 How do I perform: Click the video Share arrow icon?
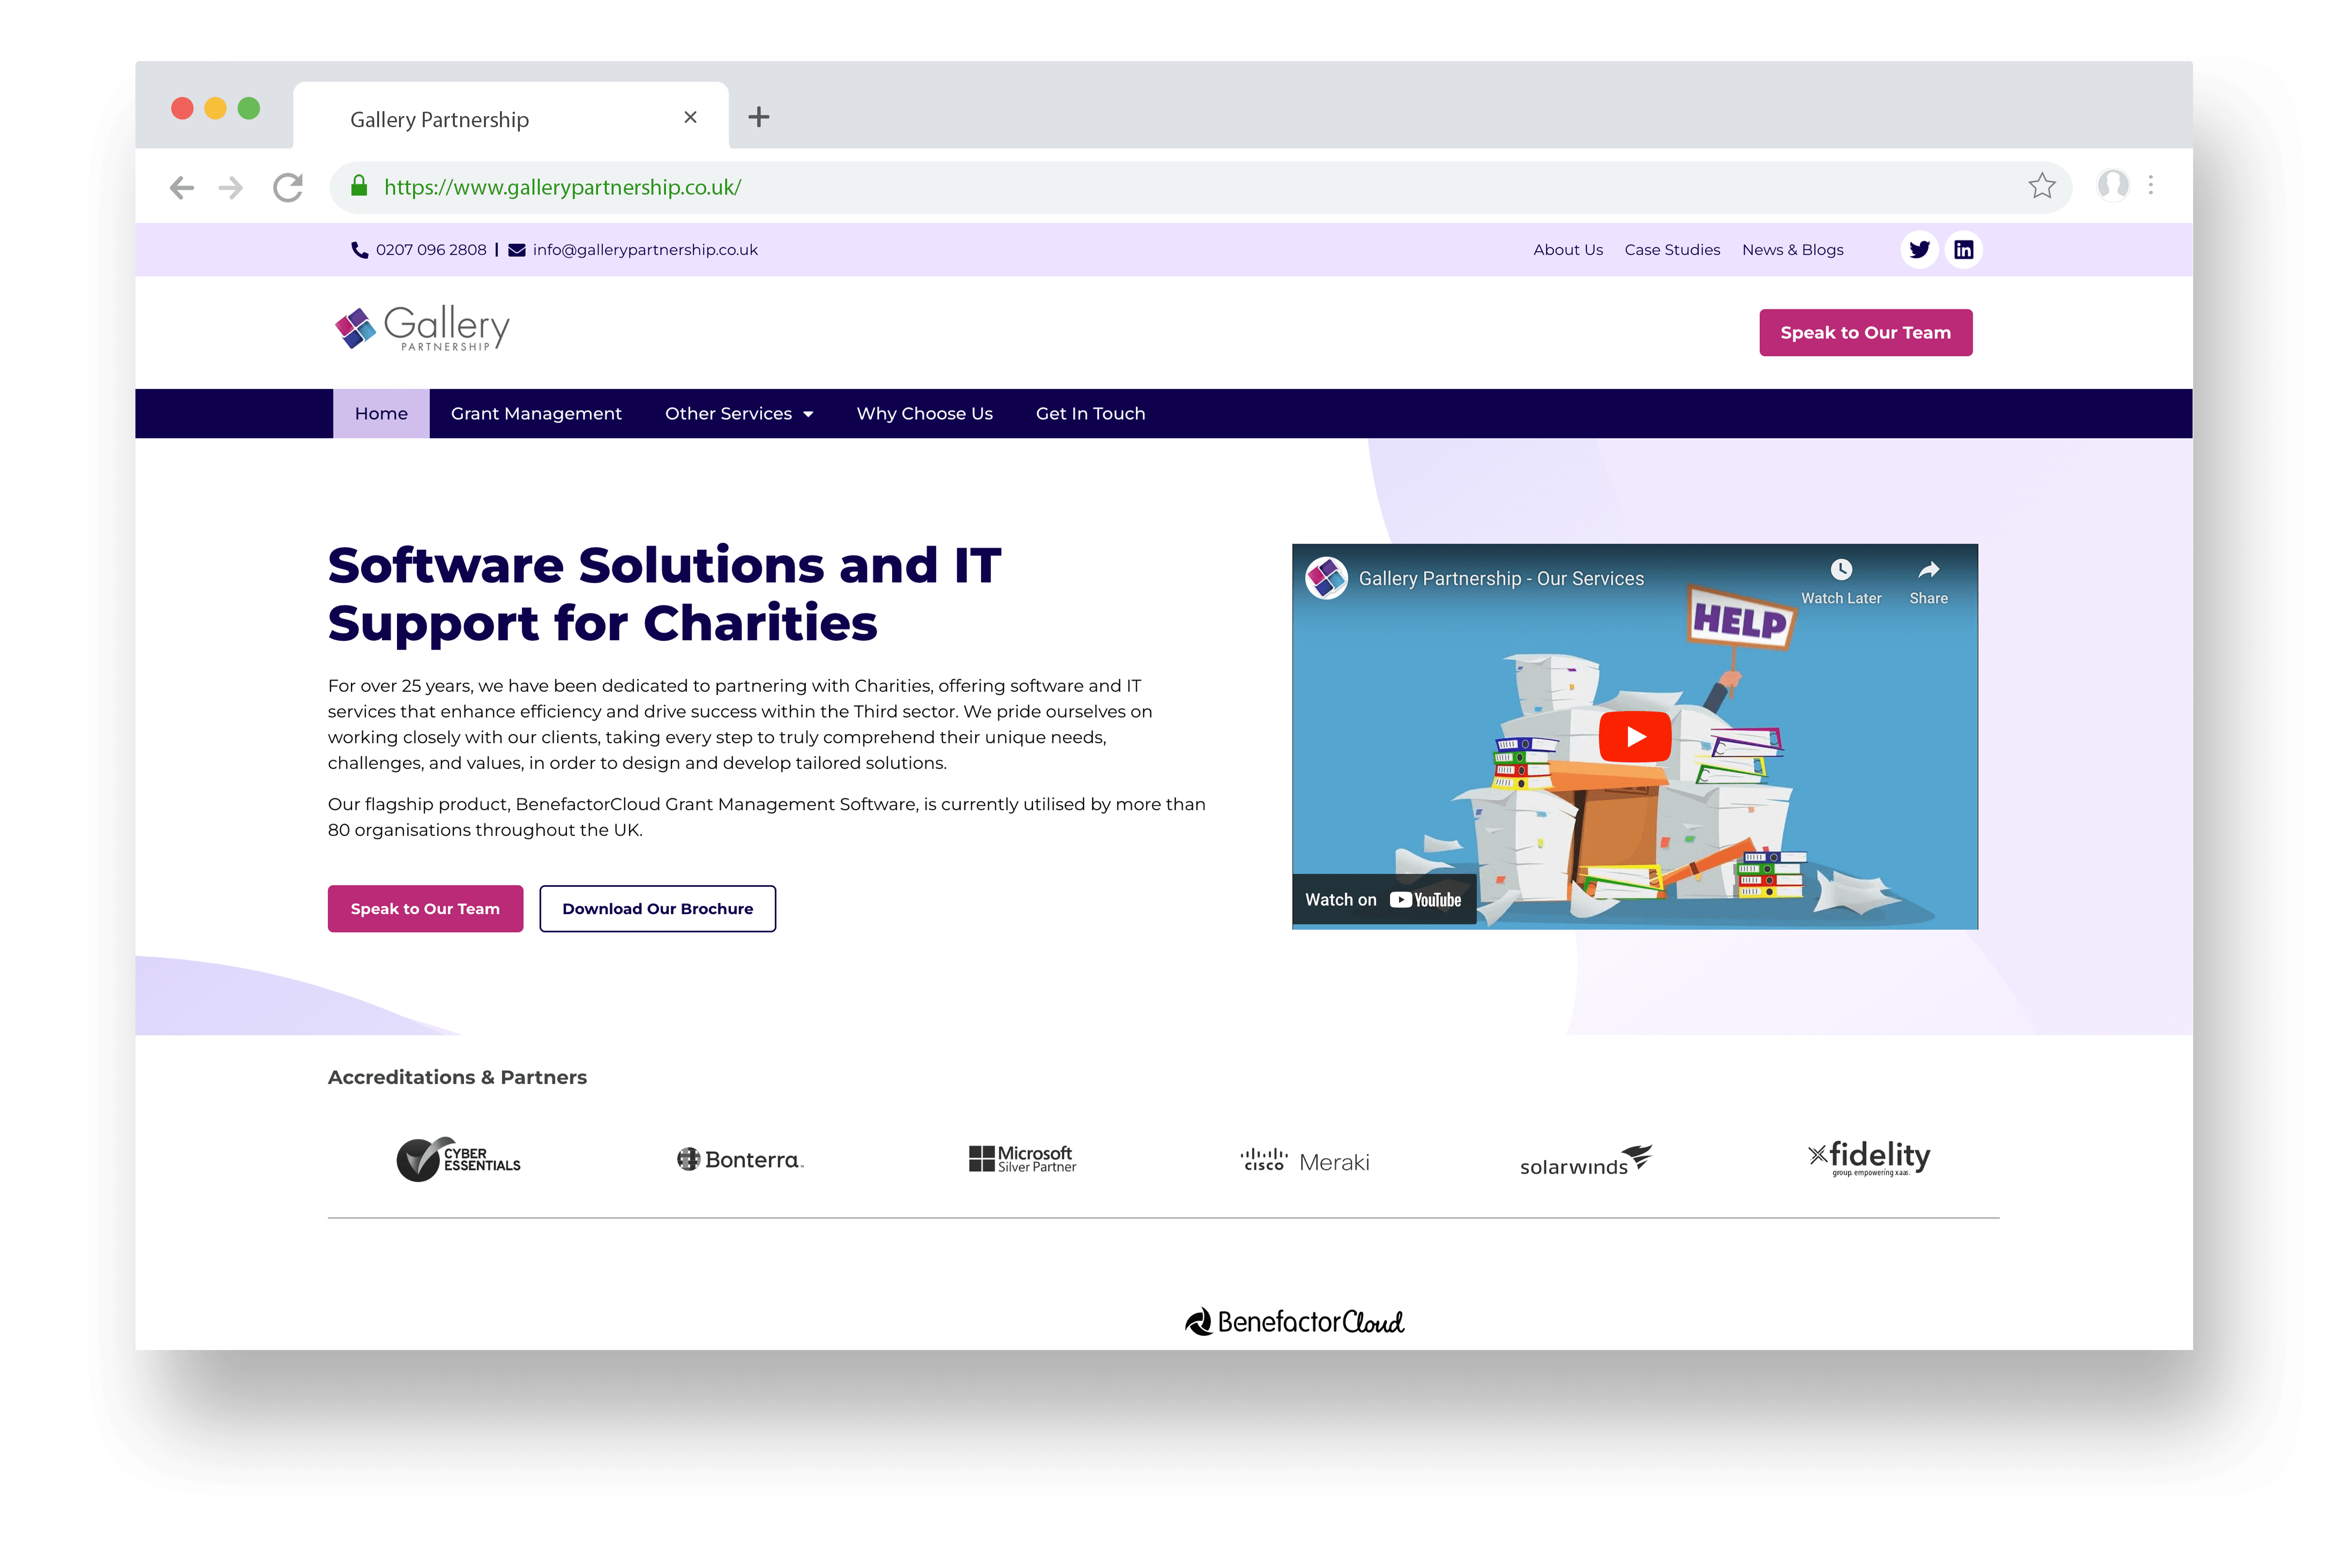[1928, 570]
